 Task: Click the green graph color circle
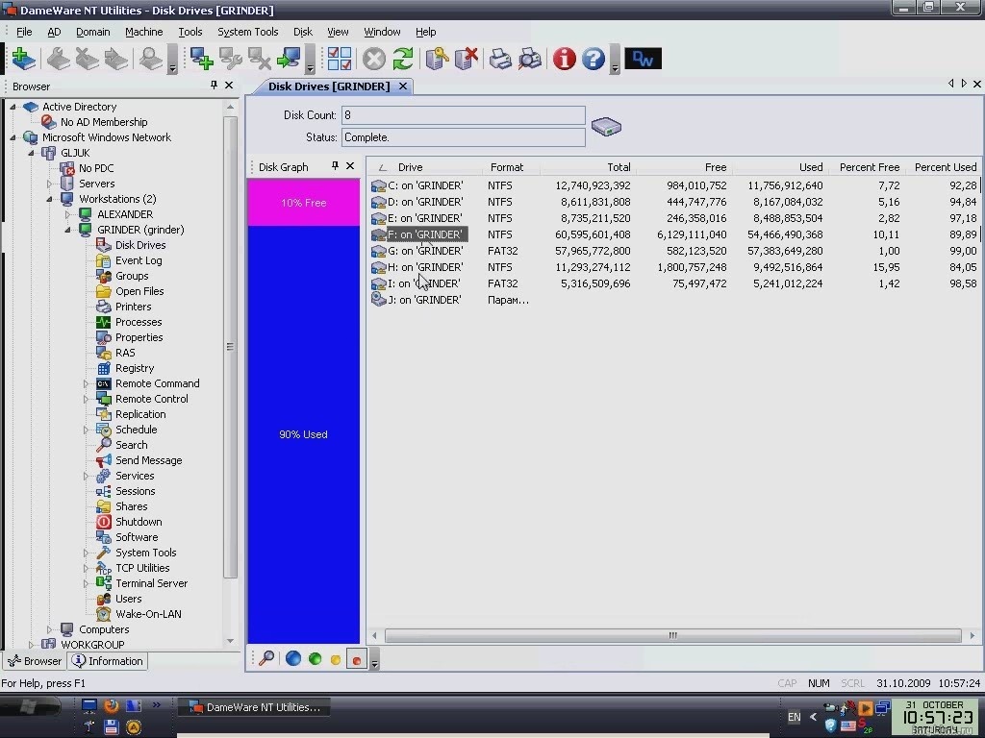pyautogui.click(x=315, y=659)
